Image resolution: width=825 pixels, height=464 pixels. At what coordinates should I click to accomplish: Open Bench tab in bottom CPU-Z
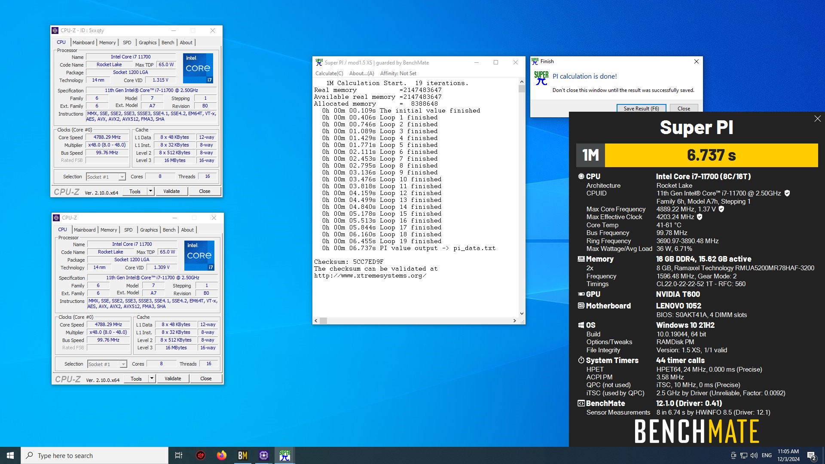169,230
